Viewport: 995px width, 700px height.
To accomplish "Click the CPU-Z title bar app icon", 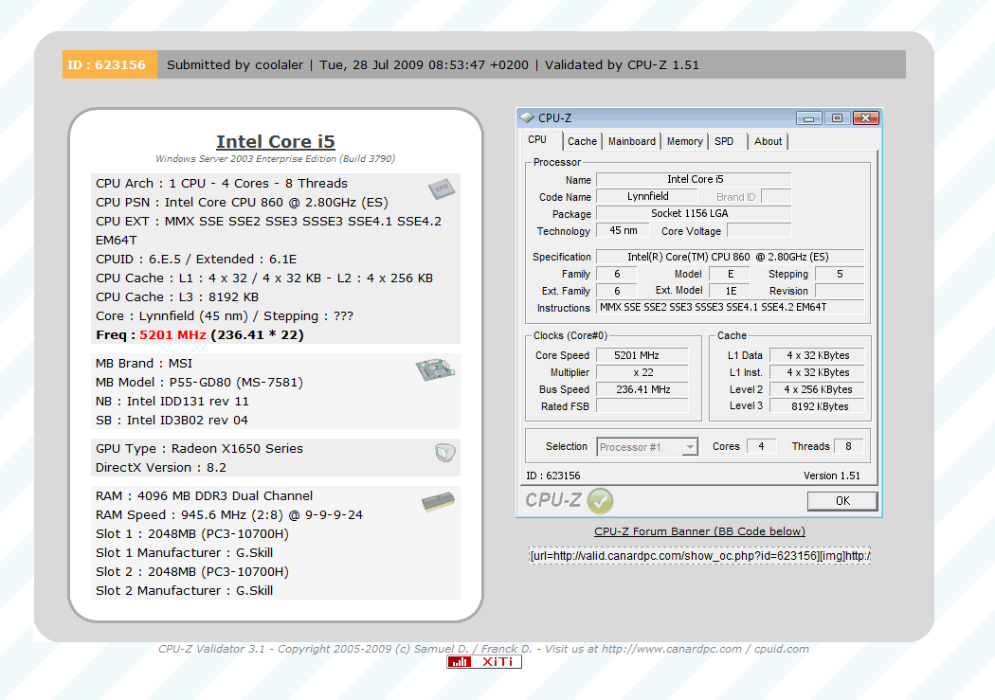I will point(527,117).
